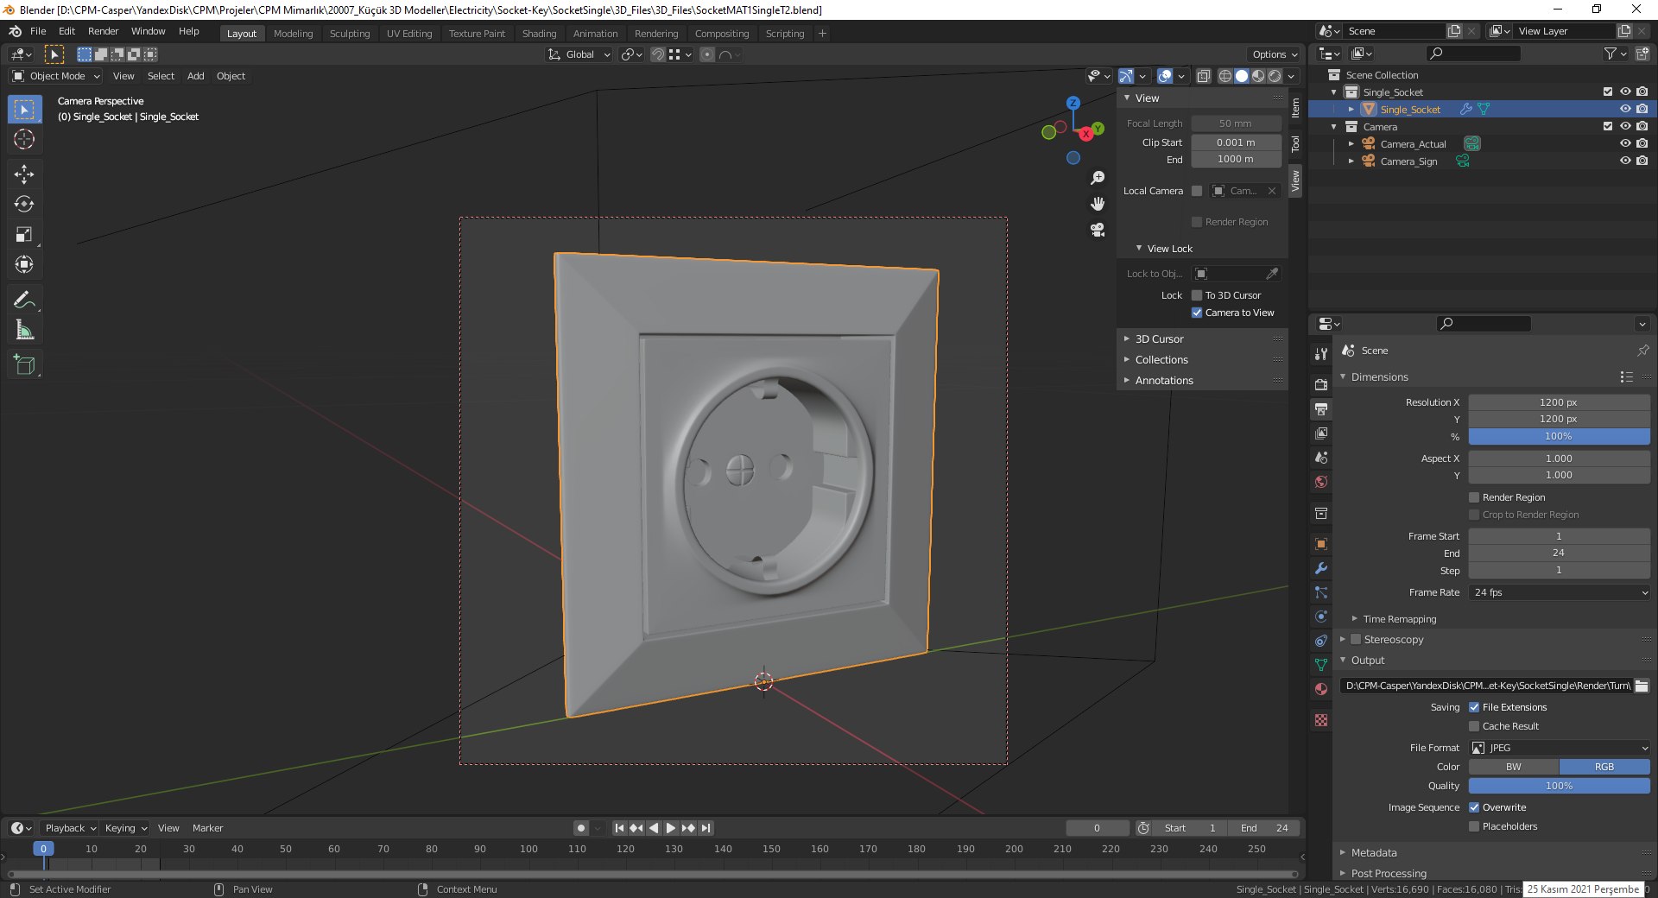Switch to UV Editing workspace tab

(x=409, y=34)
